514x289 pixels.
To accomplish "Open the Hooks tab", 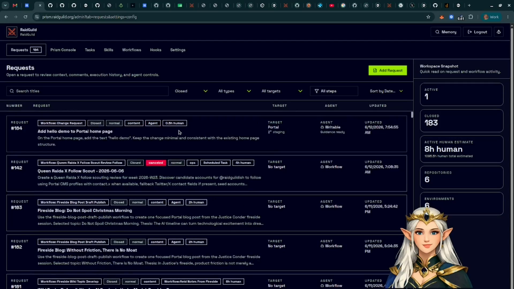I will tap(156, 50).
